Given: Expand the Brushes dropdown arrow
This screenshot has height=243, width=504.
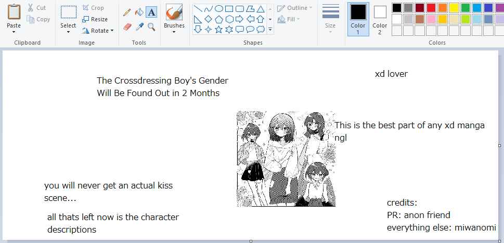Looking at the screenshot, I should (x=174, y=32).
